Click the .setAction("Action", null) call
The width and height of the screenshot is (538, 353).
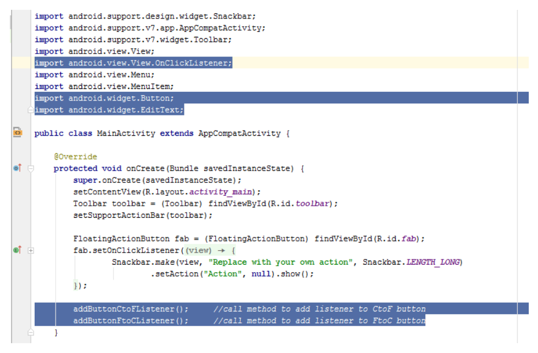click(213, 274)
